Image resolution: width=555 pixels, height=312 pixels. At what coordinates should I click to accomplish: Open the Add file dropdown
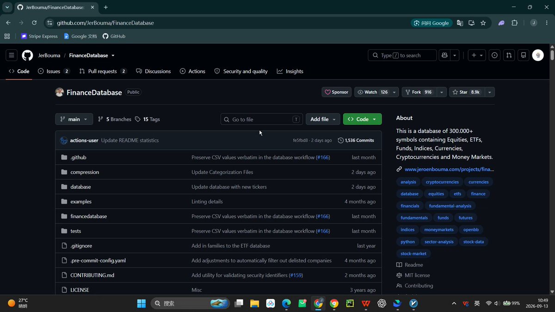pos(323,119)
